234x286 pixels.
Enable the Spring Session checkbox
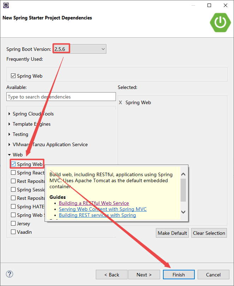coord(13,190)
